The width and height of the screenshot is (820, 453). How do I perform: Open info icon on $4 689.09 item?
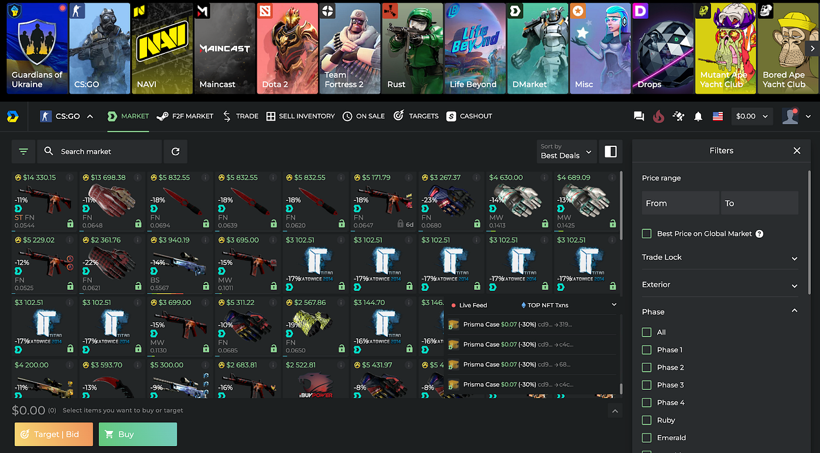(612, 177)
